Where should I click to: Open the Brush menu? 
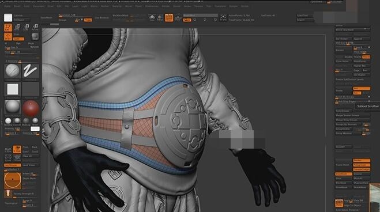(x=17, y=6)
